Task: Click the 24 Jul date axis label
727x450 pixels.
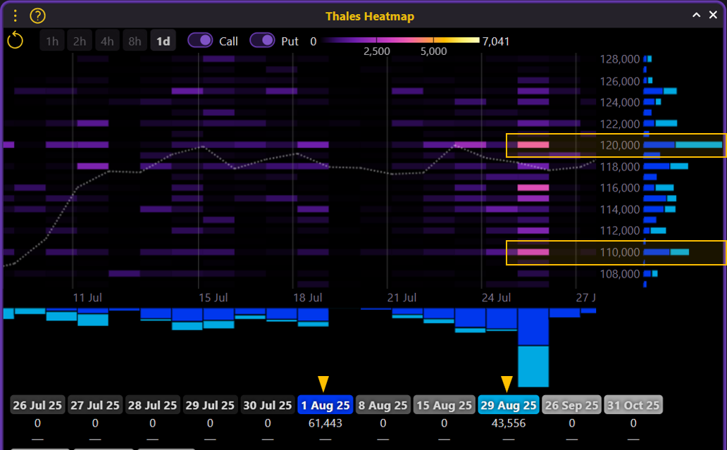Action: [x=496, y=297]
